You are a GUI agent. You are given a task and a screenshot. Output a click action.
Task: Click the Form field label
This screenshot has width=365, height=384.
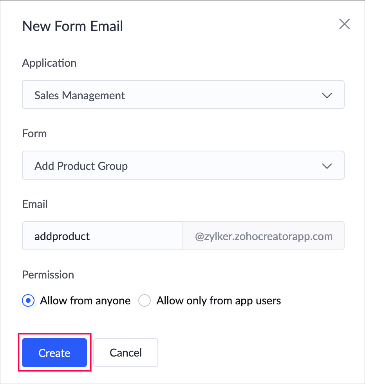[34, 133]
